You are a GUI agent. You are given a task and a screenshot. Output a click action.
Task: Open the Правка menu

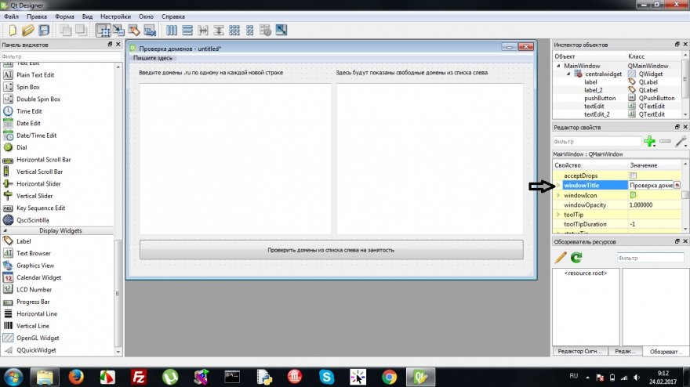coord(37,16)
